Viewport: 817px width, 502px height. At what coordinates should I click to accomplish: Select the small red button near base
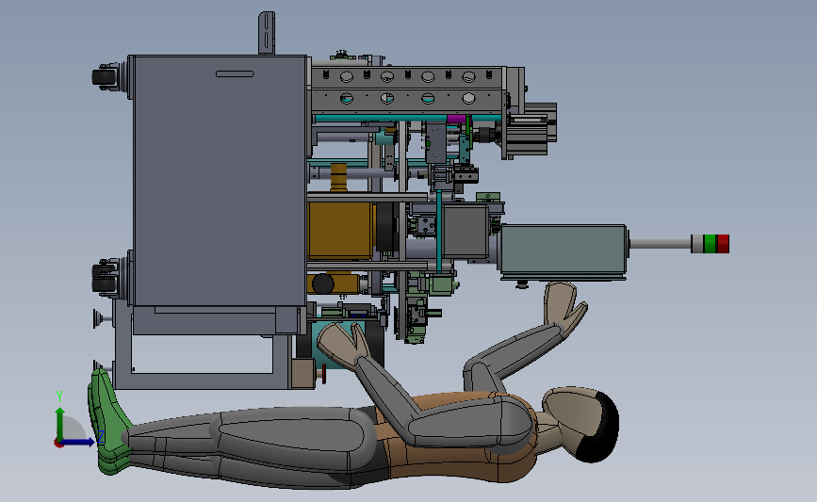(324, 373)
